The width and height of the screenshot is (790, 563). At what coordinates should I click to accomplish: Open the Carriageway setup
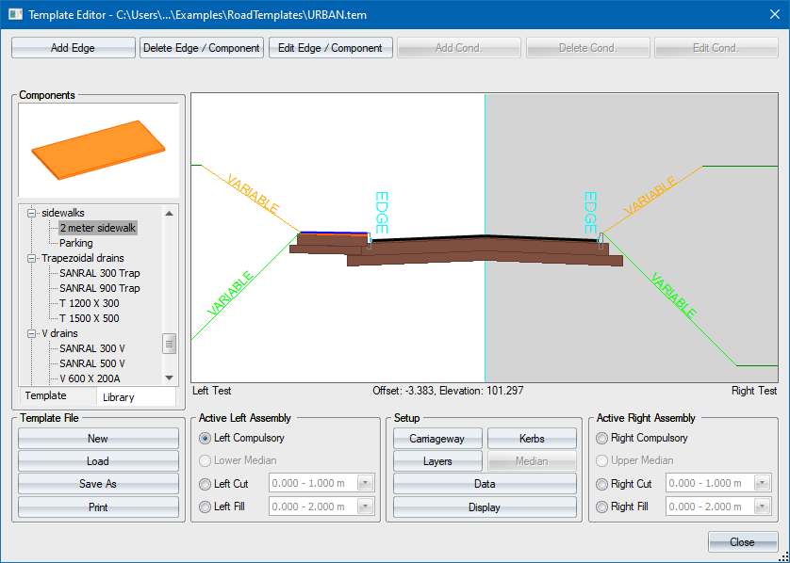point(437,439)
